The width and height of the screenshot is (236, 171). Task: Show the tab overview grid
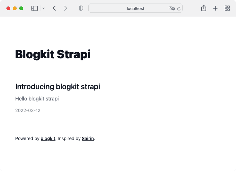[x=227, y=8]
